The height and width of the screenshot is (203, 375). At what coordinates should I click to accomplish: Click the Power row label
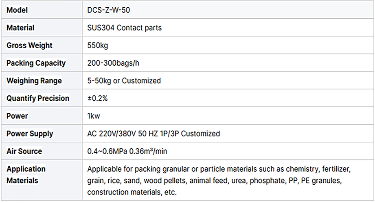[17, 116]
